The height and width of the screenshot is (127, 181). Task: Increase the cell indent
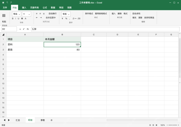click(41, 18)
